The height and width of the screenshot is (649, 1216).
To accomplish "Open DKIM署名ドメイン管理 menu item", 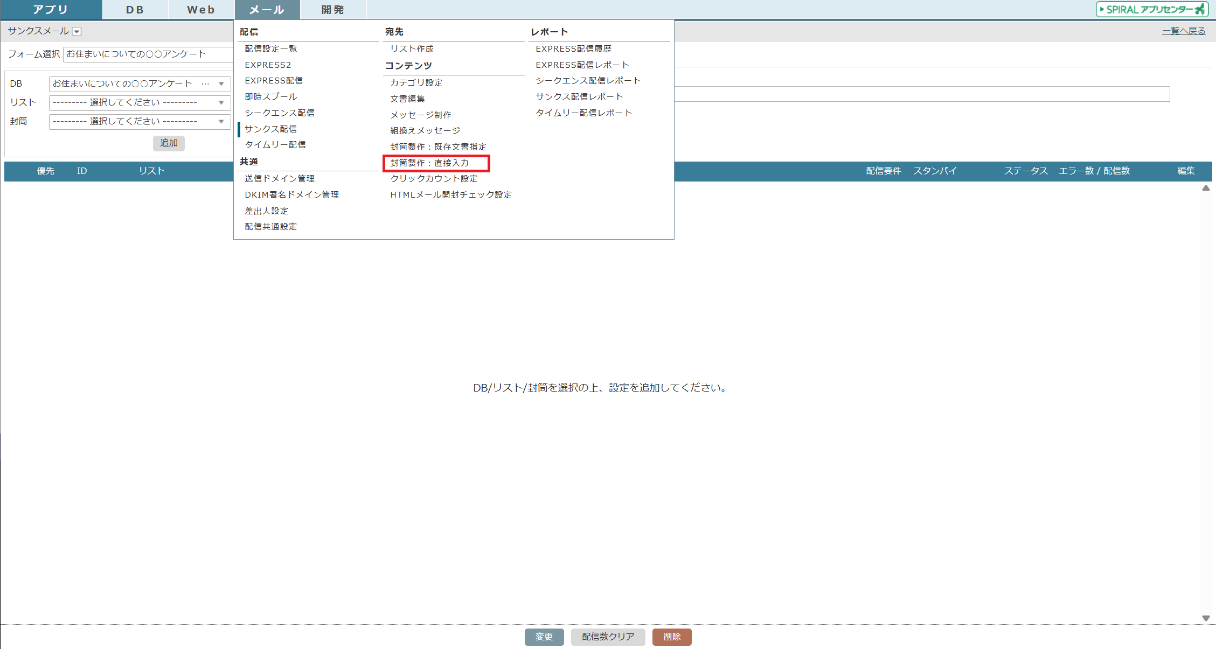I will coord(291,195).
